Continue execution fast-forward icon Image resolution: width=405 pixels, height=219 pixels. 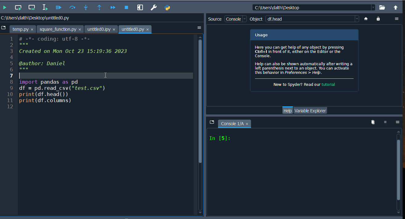[113, 7]
